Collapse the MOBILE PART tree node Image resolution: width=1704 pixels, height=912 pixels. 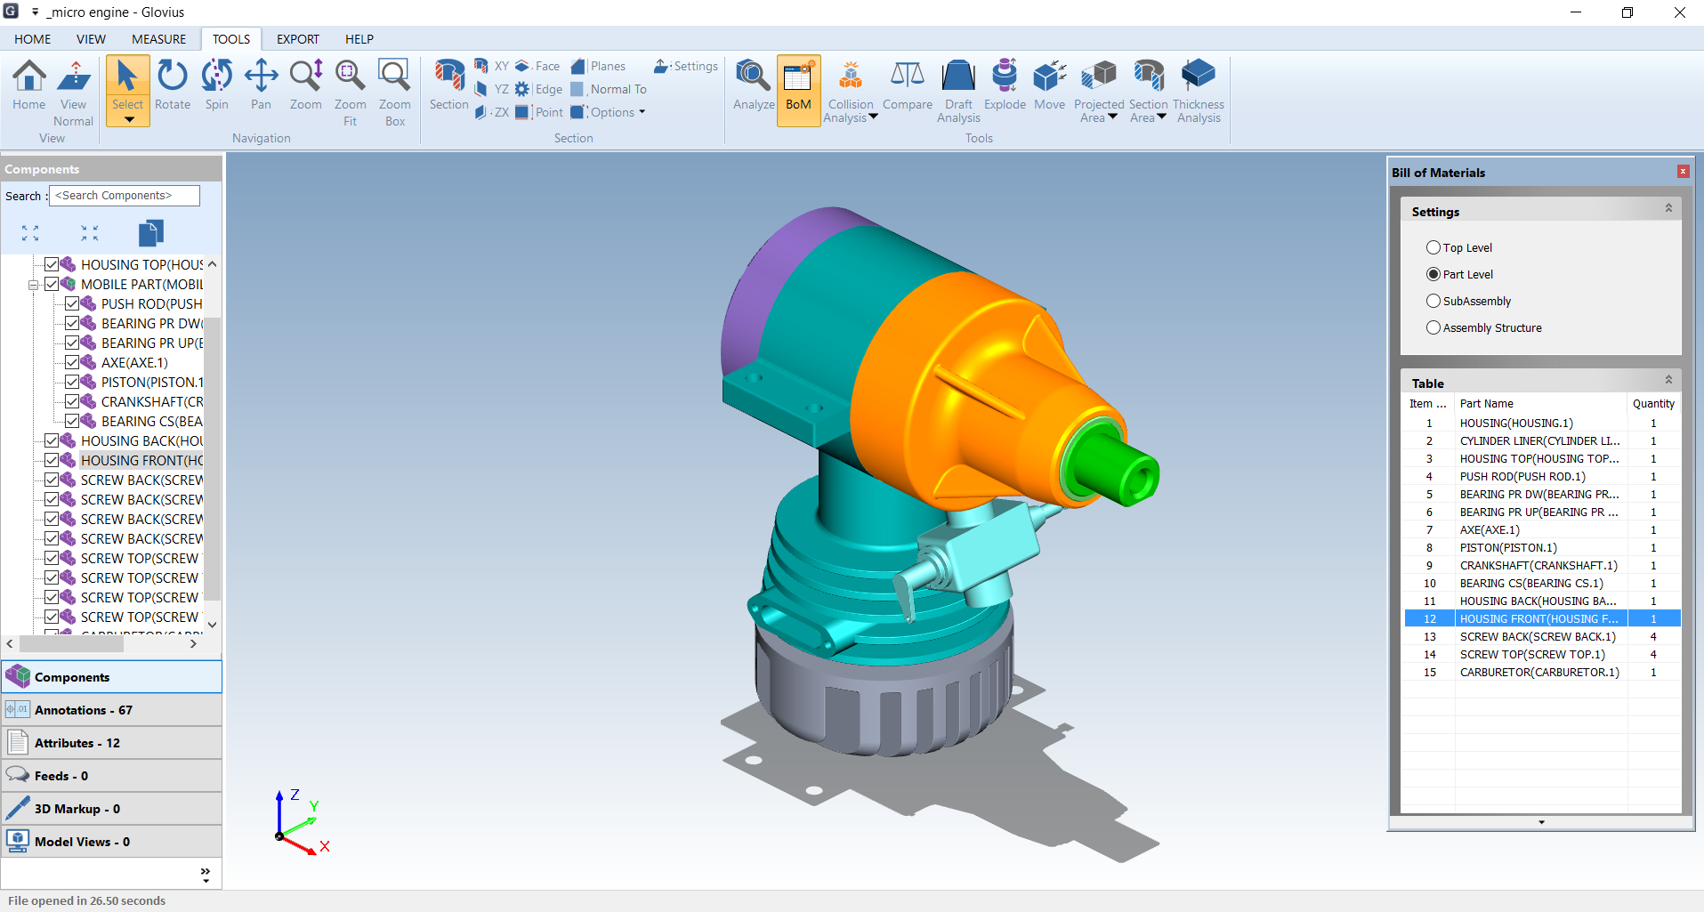point(33,285)
